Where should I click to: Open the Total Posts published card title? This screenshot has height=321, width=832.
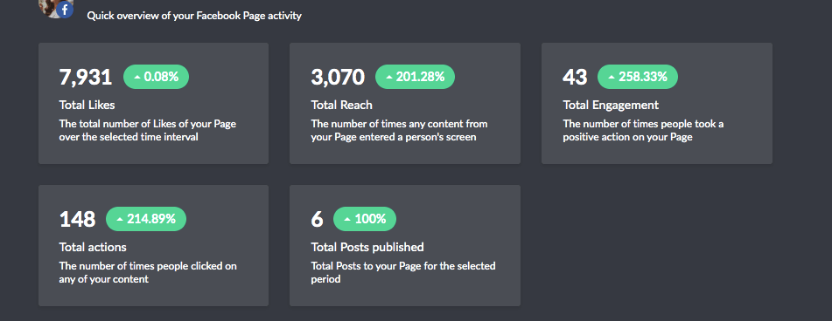(x=367, y=247)
